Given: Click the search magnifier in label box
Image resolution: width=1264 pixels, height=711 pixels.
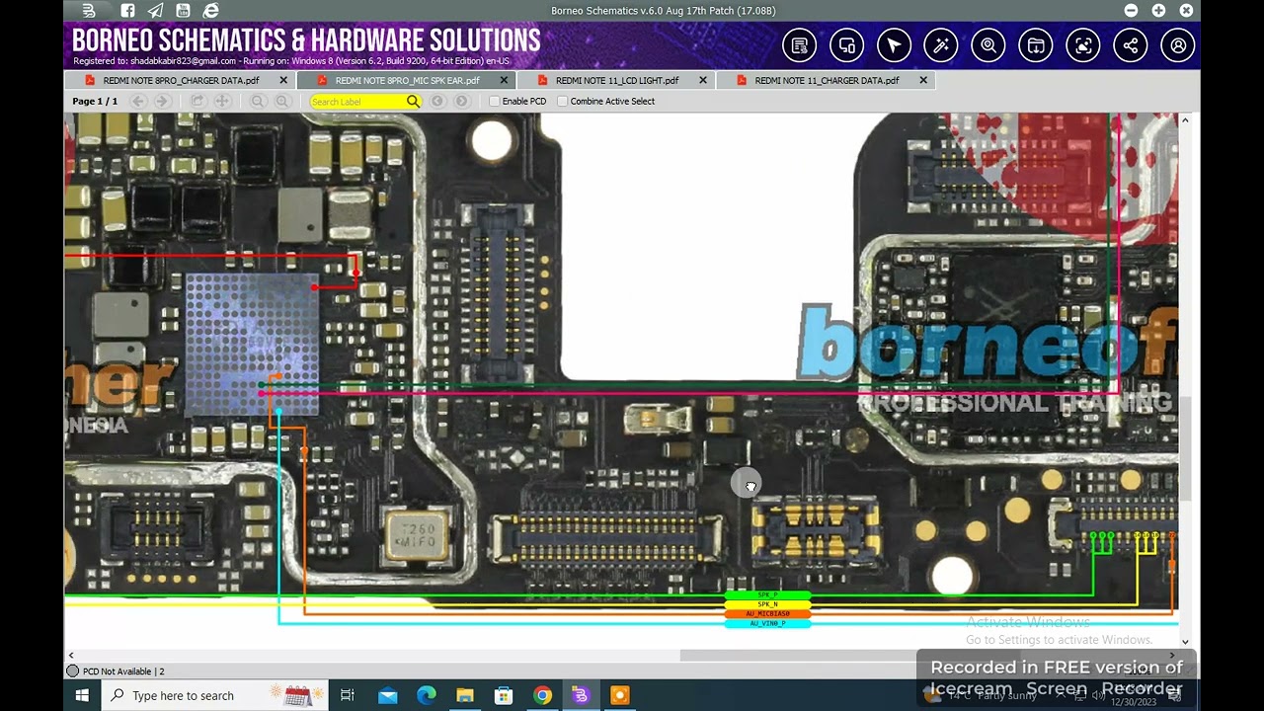Looking at the screenshot, I should 413,101.
